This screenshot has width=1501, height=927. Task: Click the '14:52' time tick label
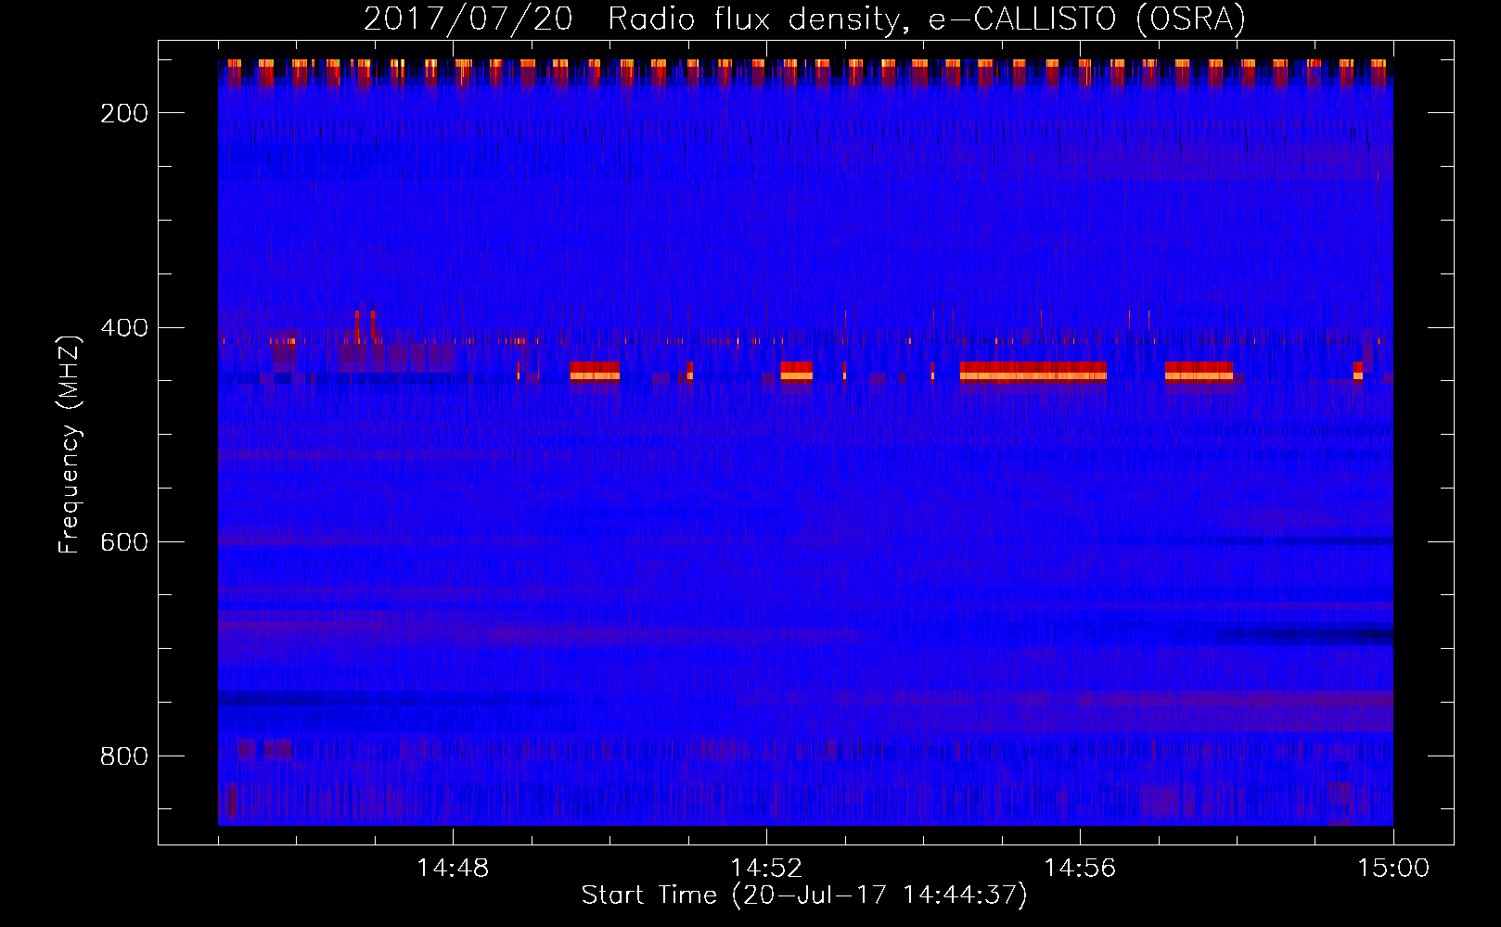tap(766, 869)
